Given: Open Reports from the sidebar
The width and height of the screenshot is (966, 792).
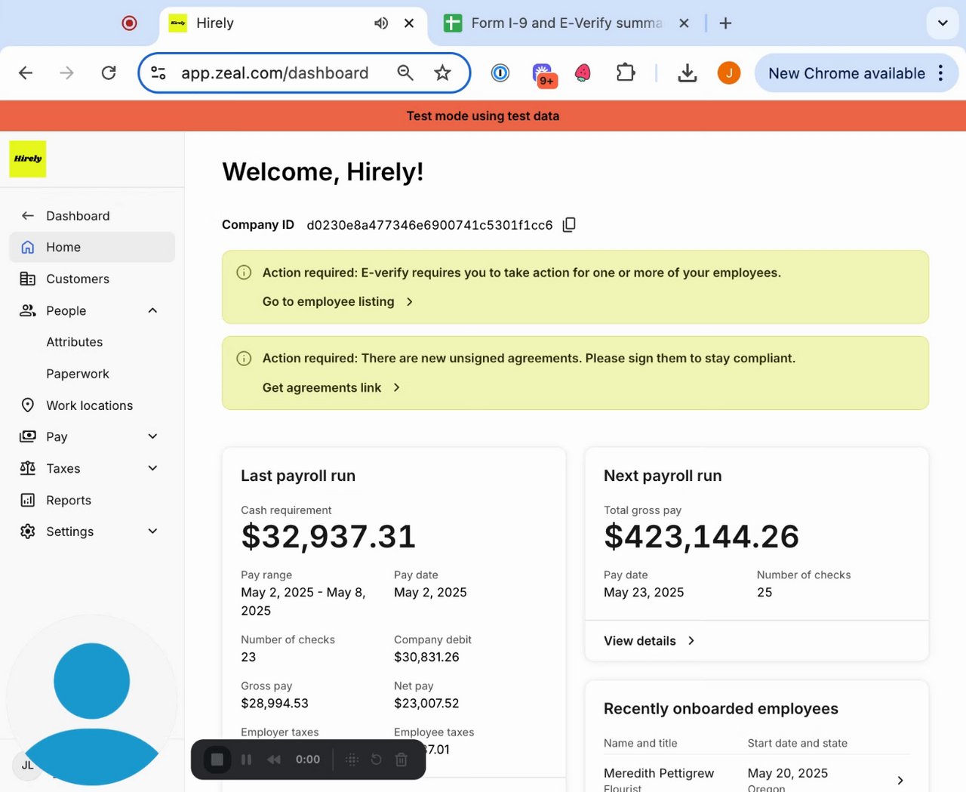Looking at the screenshot, I should click(x=68, y=500).
